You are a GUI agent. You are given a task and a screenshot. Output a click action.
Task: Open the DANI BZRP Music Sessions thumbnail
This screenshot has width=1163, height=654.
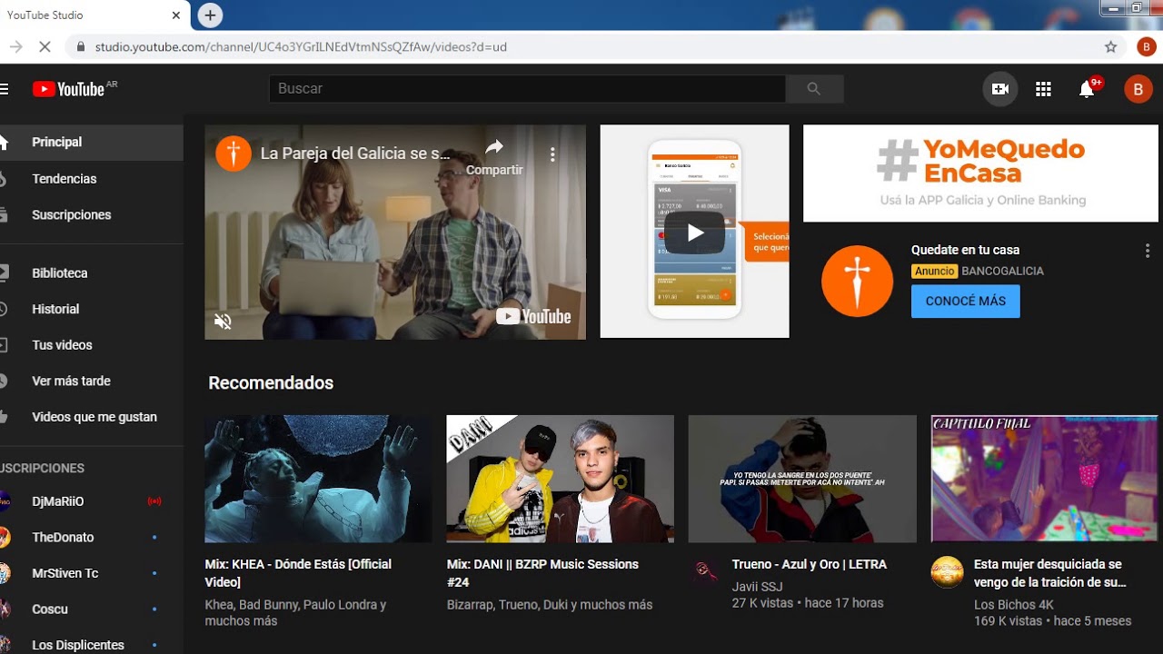561,479
